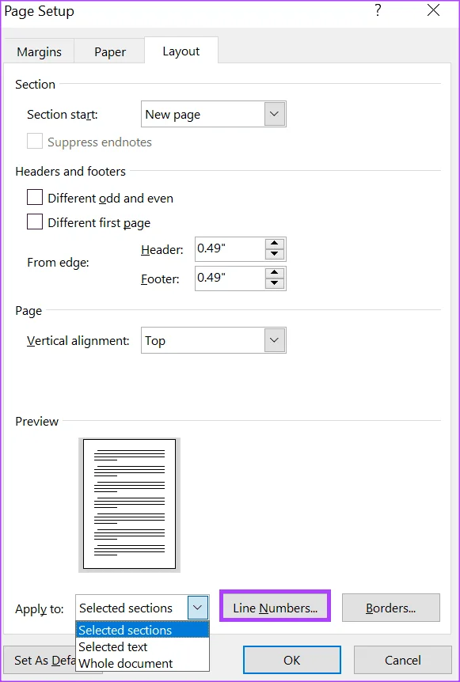Viewport: 460px width, 682px height.
Task: Toggle Suppress endnotes checkbox
Action: coord(35,142)
